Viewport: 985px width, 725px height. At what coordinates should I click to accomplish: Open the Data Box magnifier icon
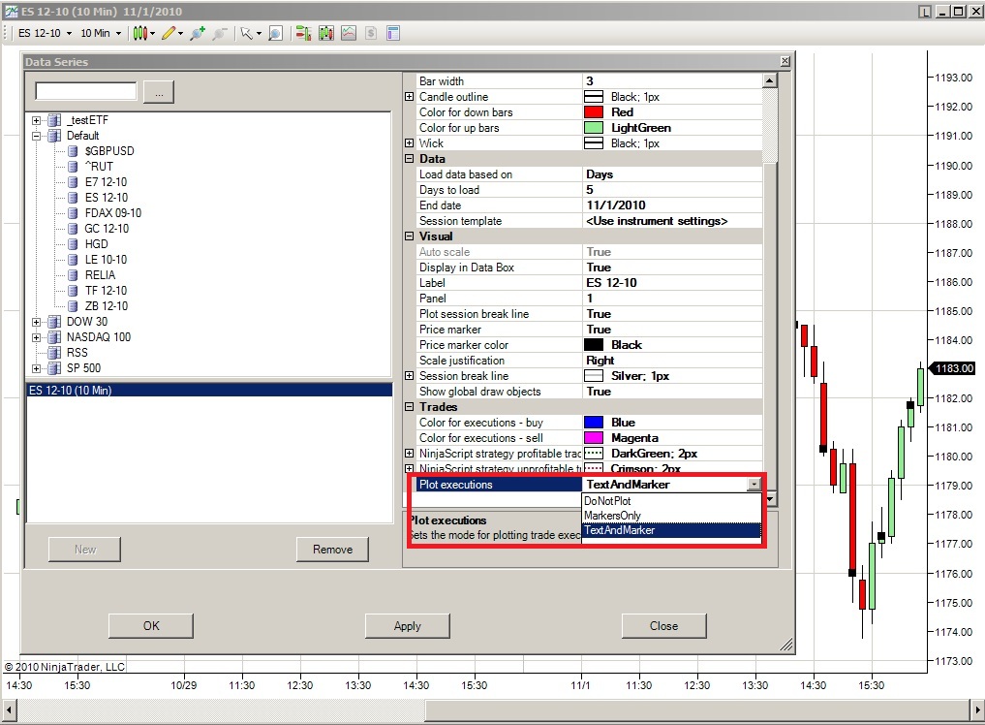click(276, 33)
